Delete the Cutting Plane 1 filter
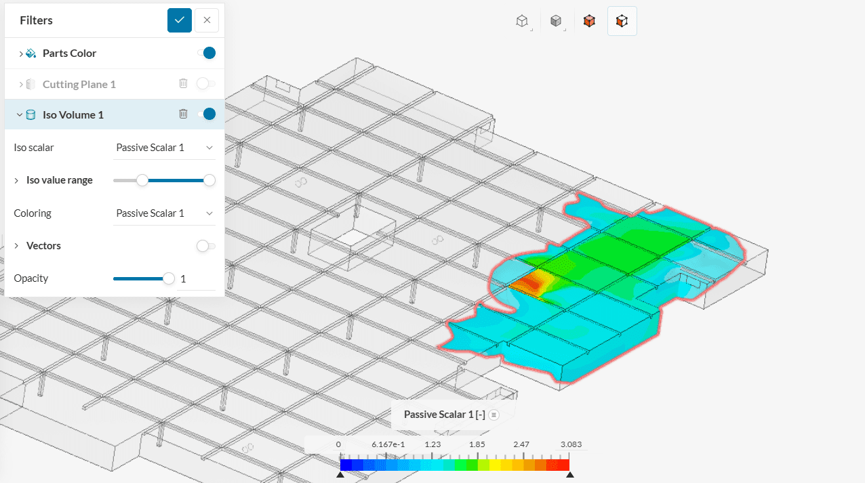 [183, 83]
